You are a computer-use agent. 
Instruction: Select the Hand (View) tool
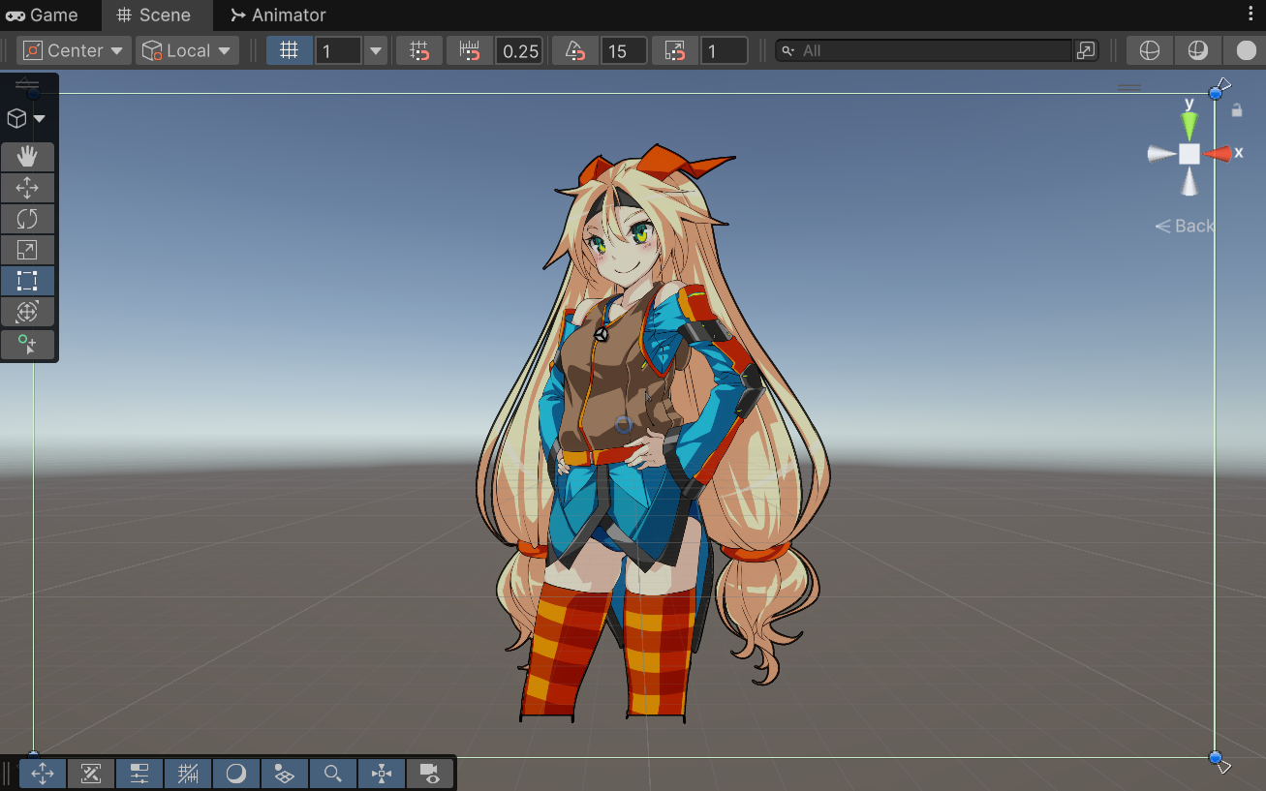click(x=27, y=157)
